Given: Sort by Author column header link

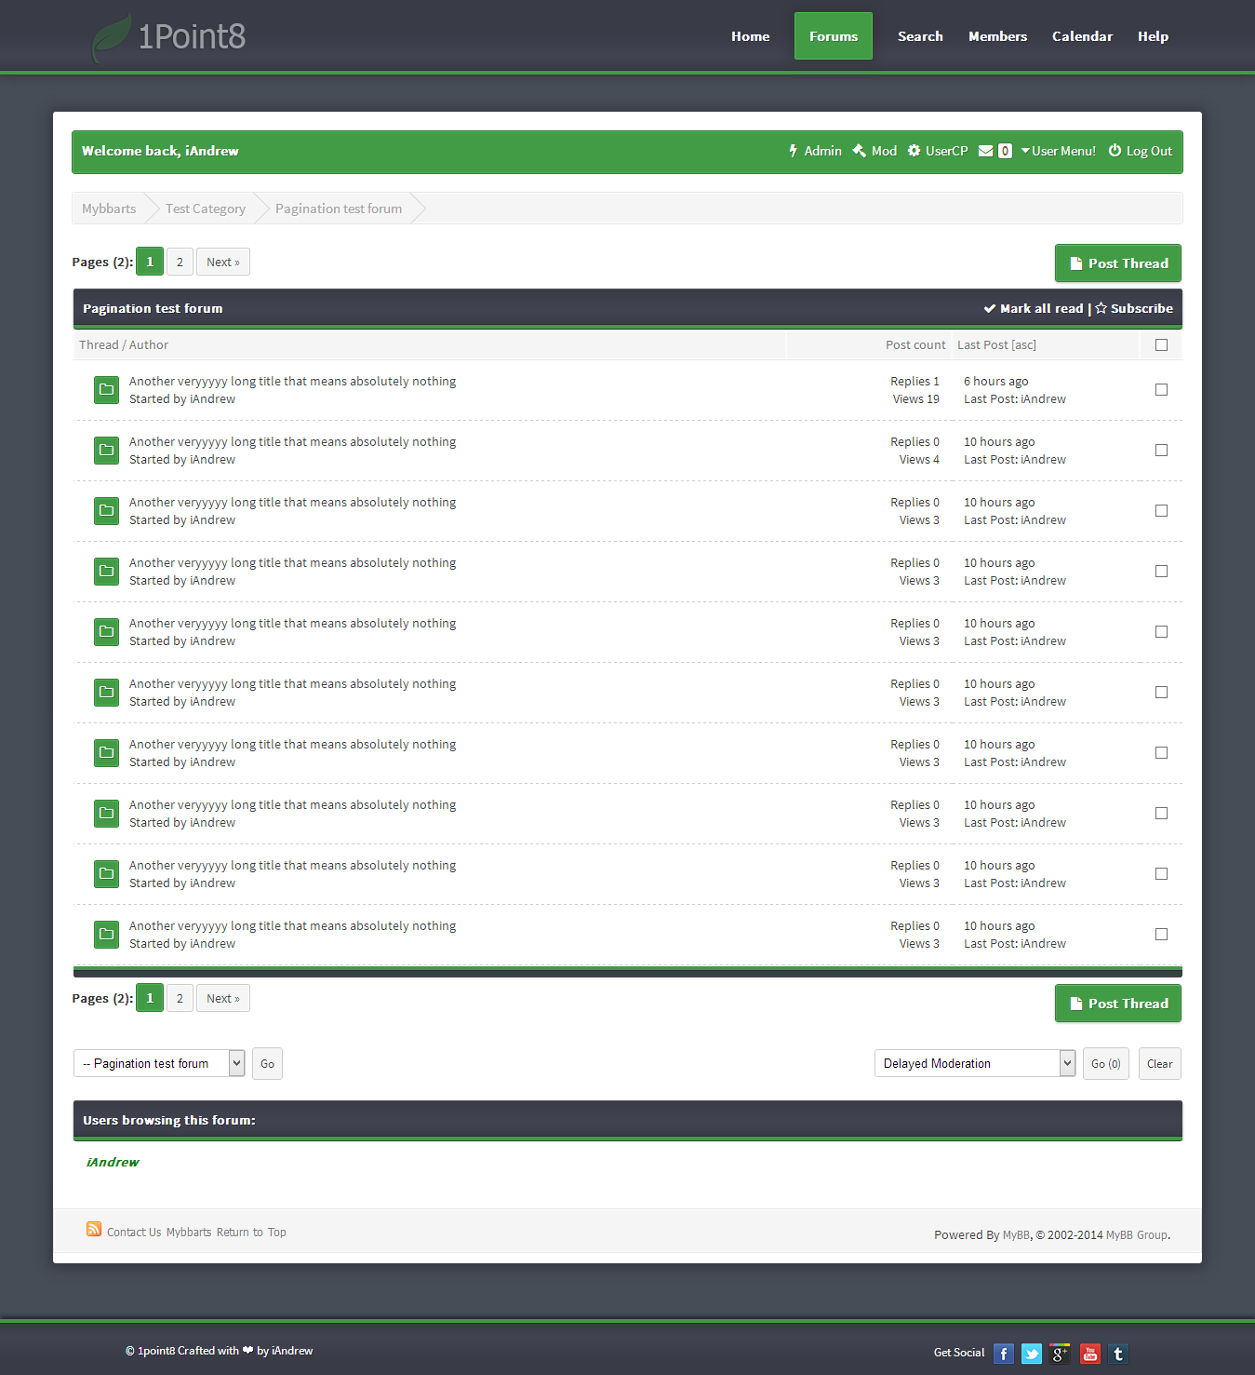Looking at the screenshot, I should coord(149,344).
